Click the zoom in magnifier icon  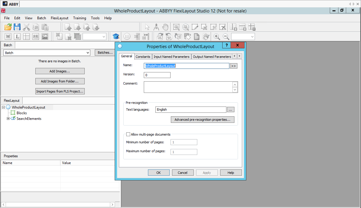tap(217, 36)
